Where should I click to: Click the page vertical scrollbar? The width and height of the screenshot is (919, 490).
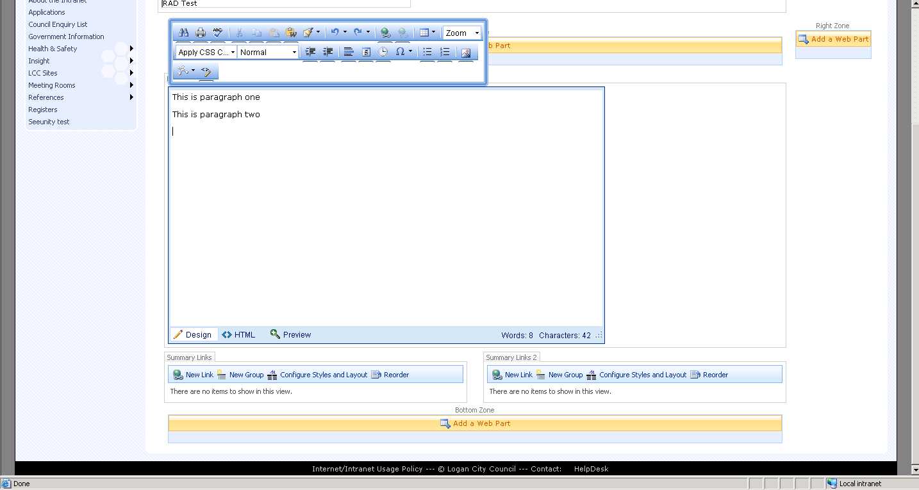(915, 236)
